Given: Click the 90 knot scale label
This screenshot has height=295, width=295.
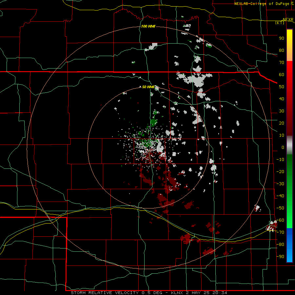Looking at the screenshot, I should (282, 38).
